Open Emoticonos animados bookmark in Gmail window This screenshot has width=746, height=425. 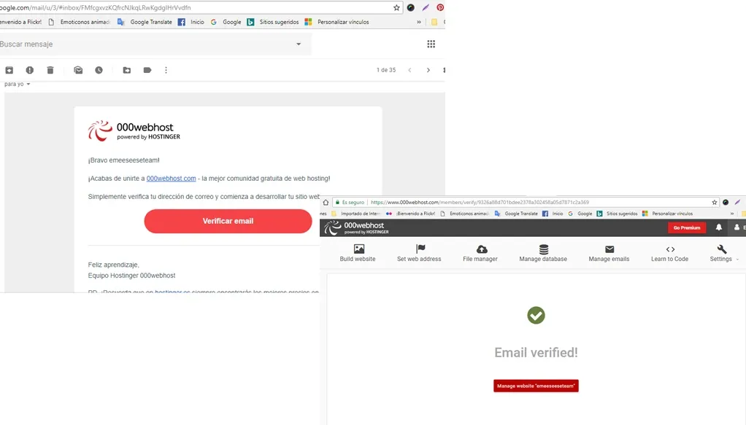point(80,22)
